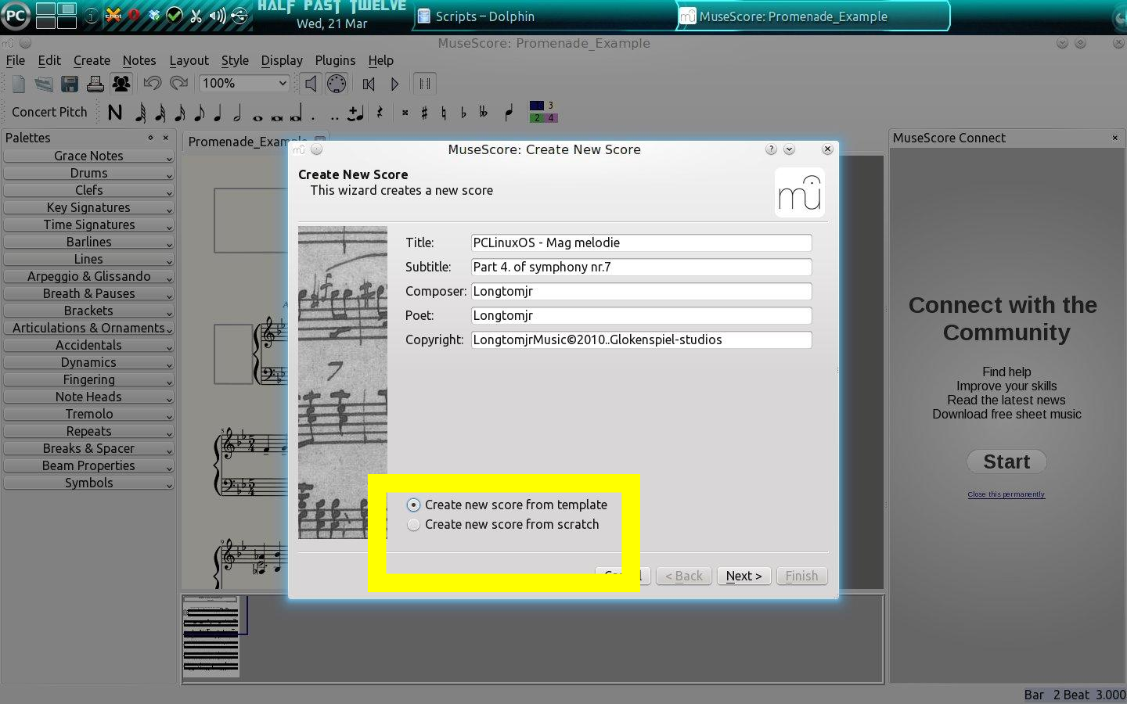Switch to Scripts – Dolphin taskbar window
This screenshot has width=1127, height=704.
[543, 16]
